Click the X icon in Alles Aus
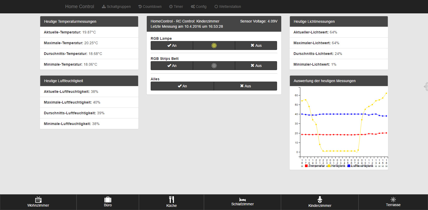Image resolution: width=428 pixels, height=210 pixels. pyautogui.click(x=242, y=86)
